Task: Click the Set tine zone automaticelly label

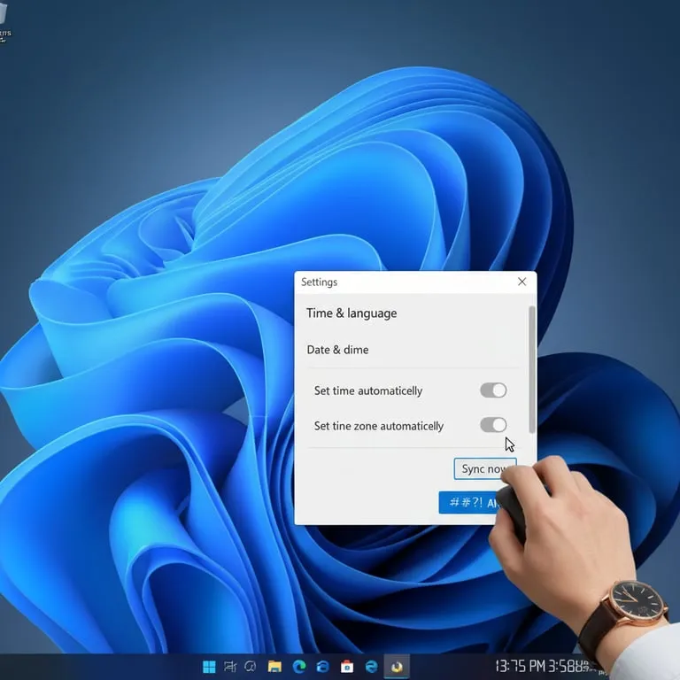Action: click(379, 426)
